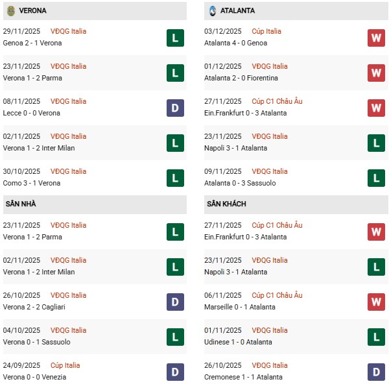Select the SÂN KHÁCH section header
Image resolution: width=389 pixels, height=386 pixels.
[226, 204]
